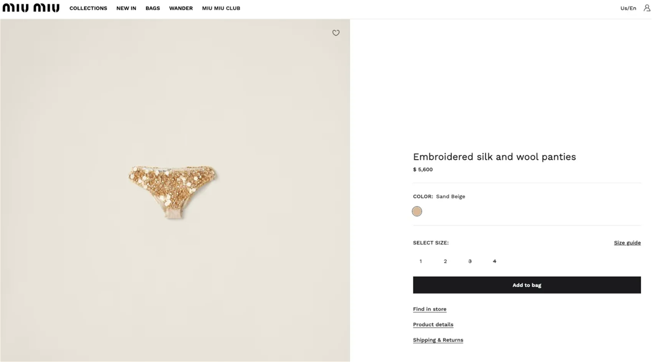Open the Wander menu item
Viewport: 652px width, 362px height.
click(181, 8)
